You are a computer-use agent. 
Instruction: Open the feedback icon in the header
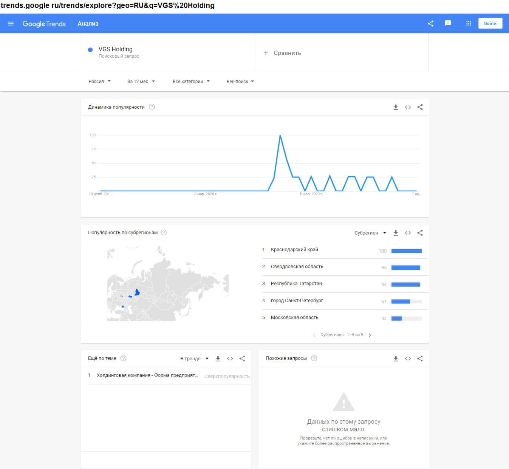[x=448, y=23]
